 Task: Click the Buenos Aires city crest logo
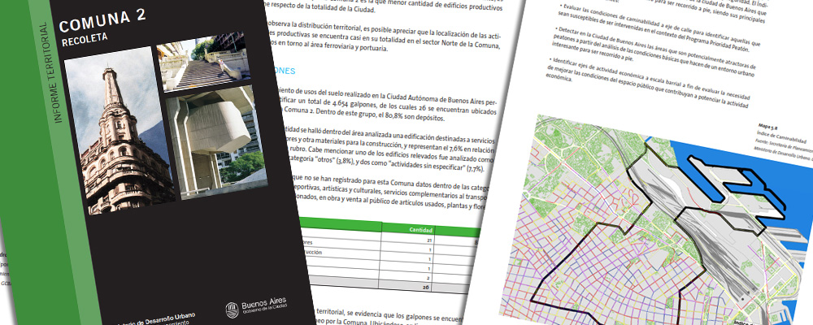(x=232, y=309)
